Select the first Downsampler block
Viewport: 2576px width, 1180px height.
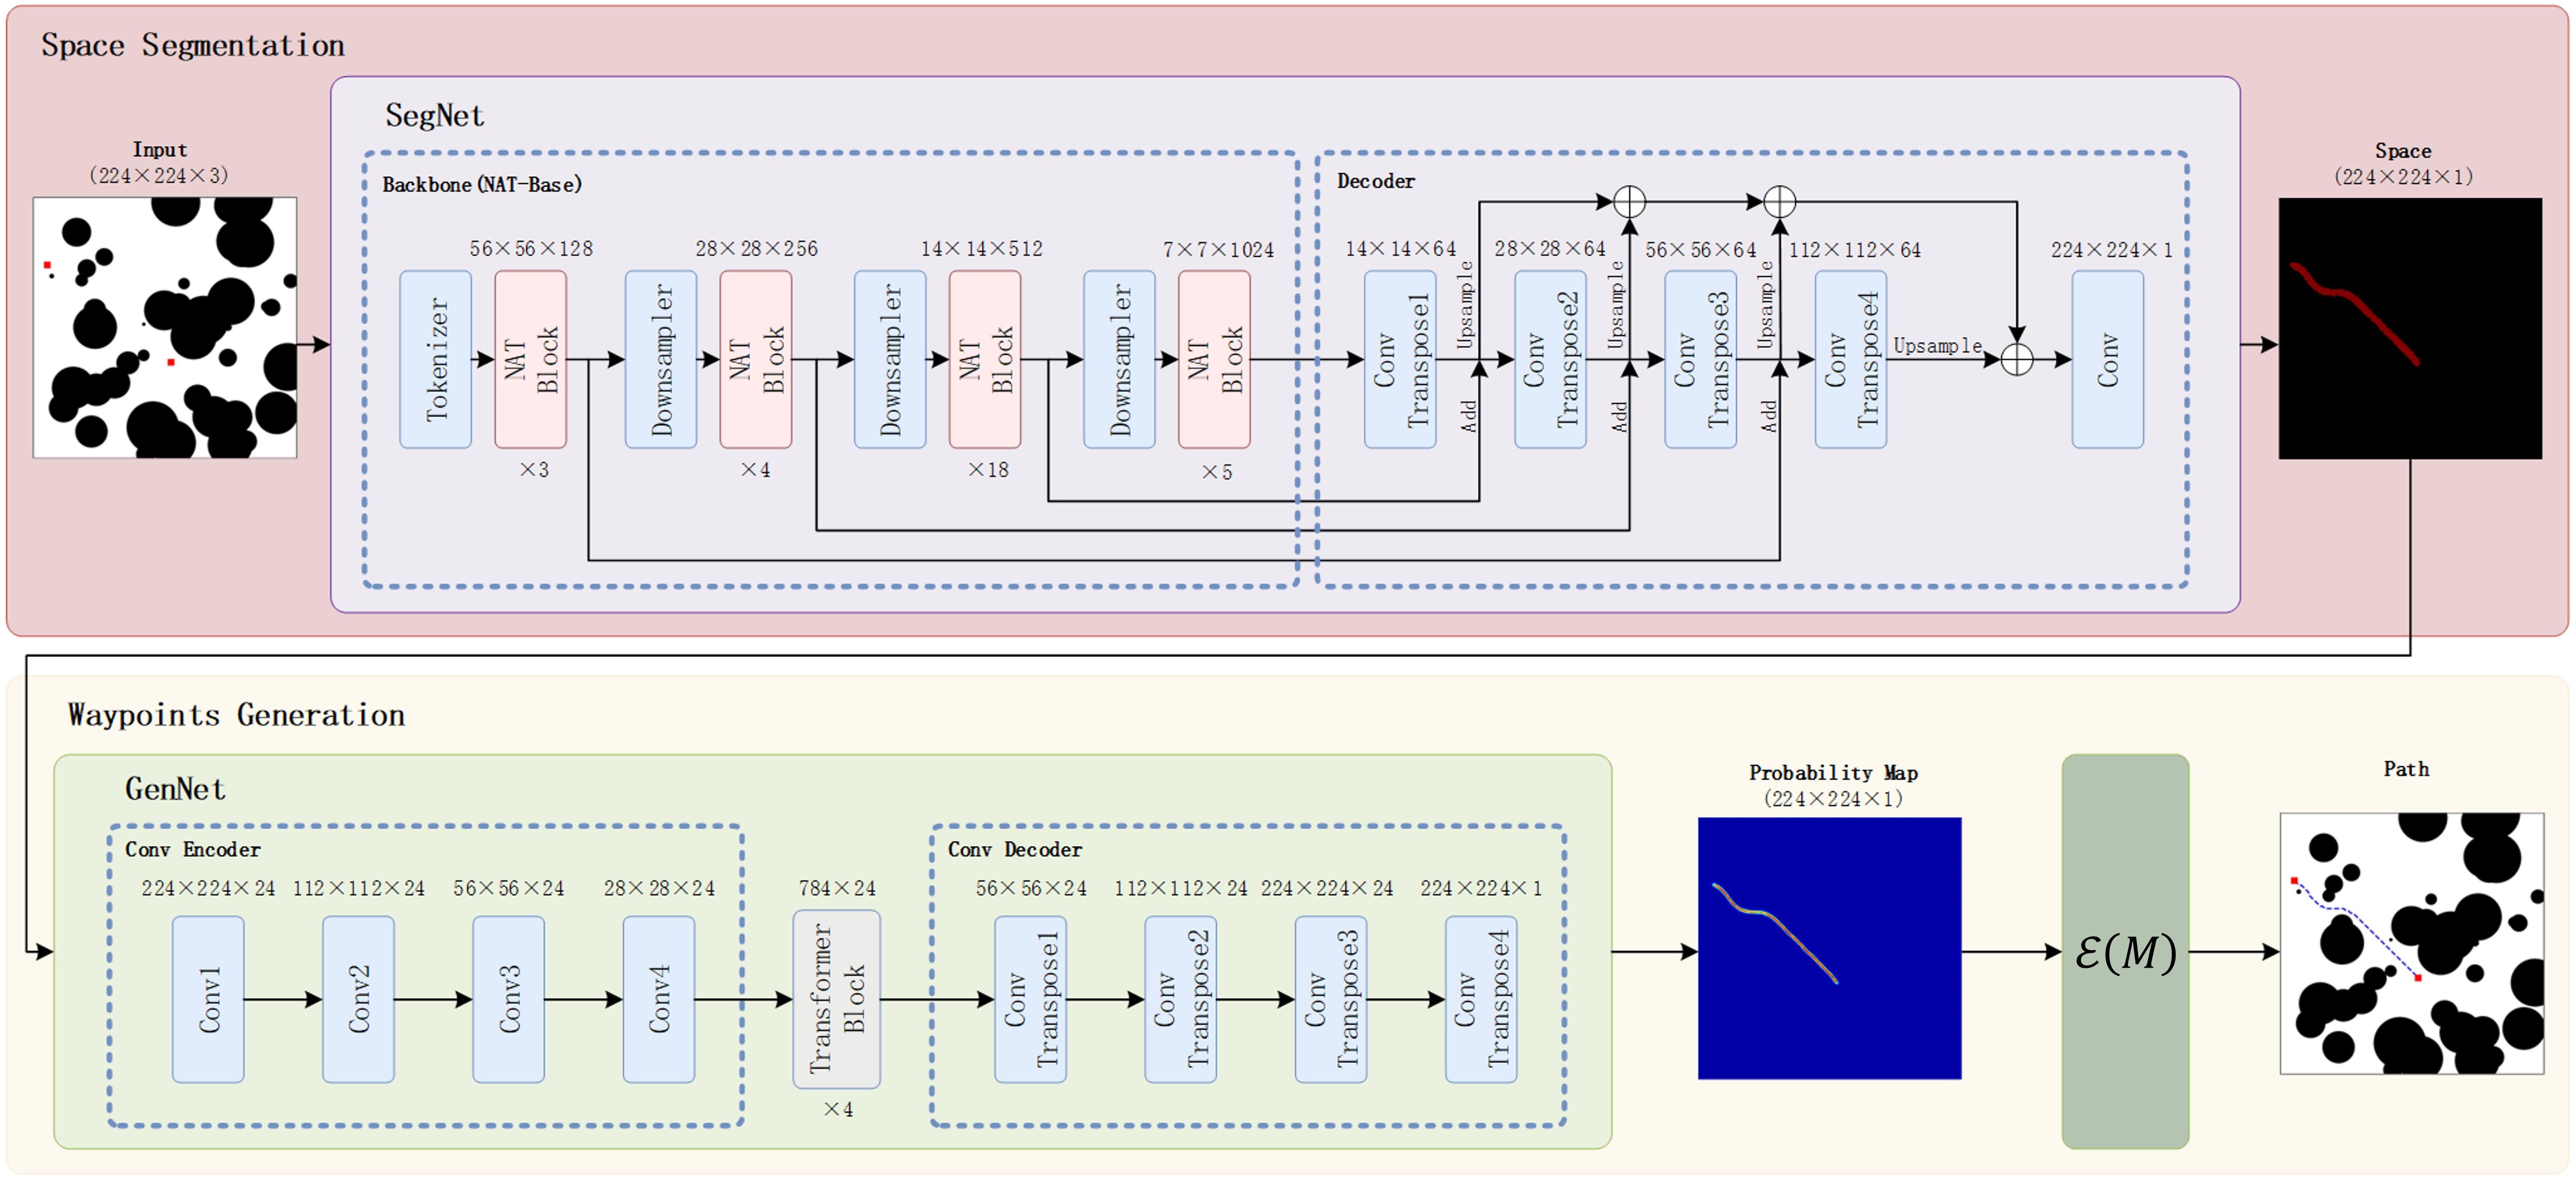(660, 359)
